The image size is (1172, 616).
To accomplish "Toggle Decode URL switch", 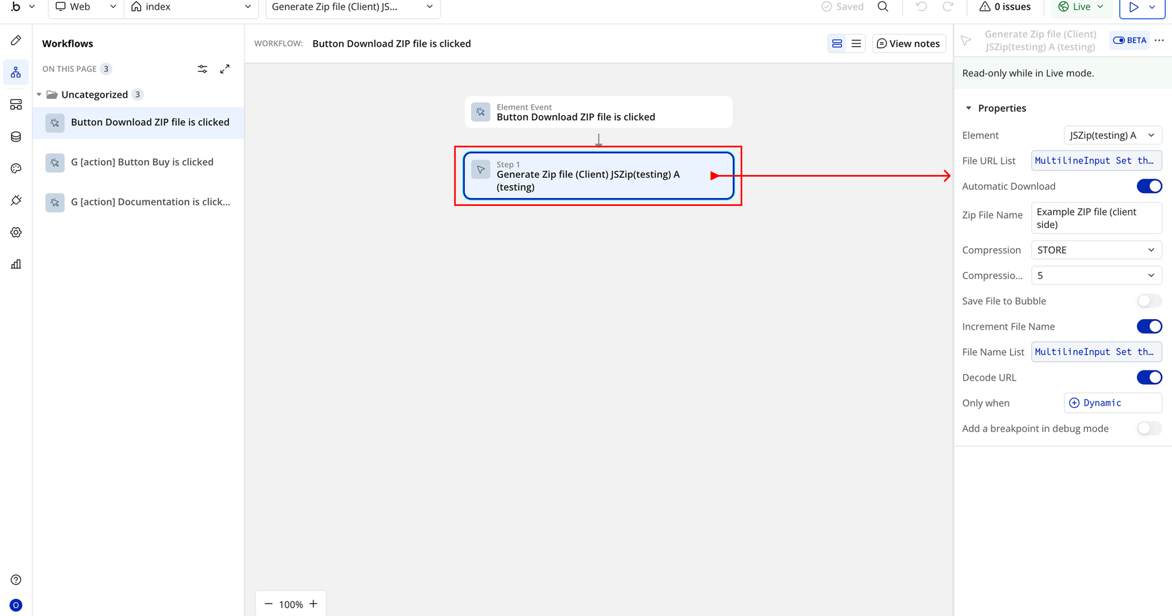I will [1149, 377].
